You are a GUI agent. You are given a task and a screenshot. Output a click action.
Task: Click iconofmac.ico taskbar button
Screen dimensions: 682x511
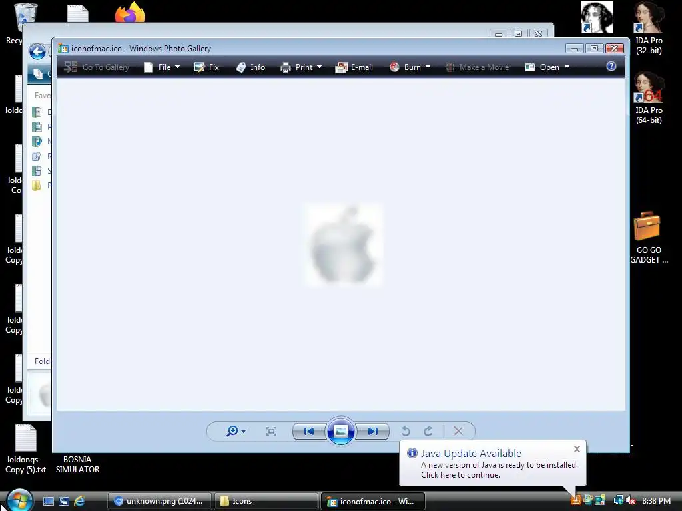[373, 501]
